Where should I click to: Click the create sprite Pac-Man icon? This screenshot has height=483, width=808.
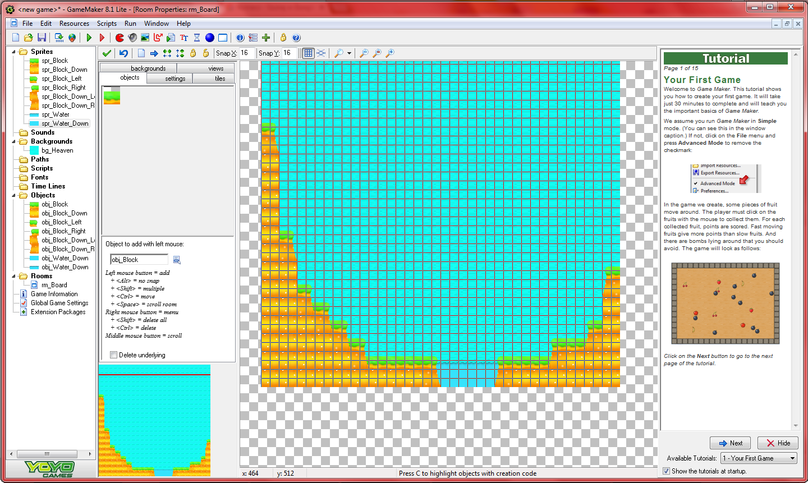tap(120, 38)
